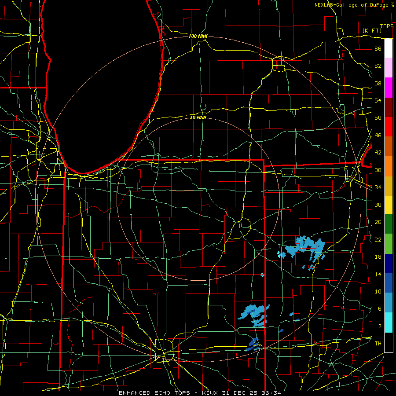Image resolution: width=396 pixels, height=396 pixels.
Task: Click the light pink legend swatch
Action: 389,68
